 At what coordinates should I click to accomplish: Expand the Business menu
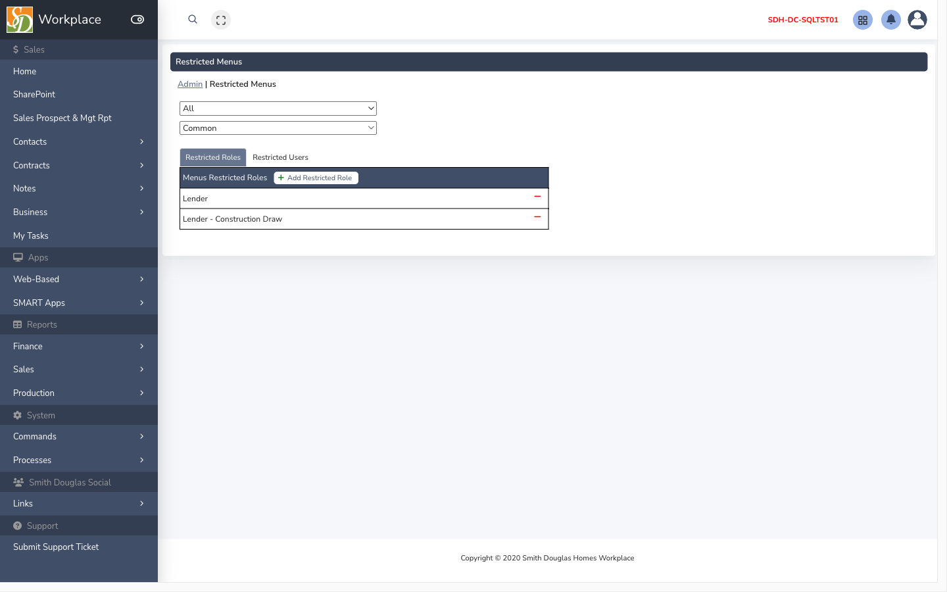(x=79, y=212)
